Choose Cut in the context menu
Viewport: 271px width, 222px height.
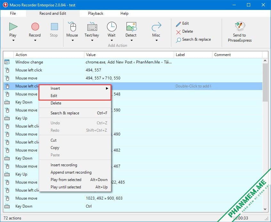(75, 140)
